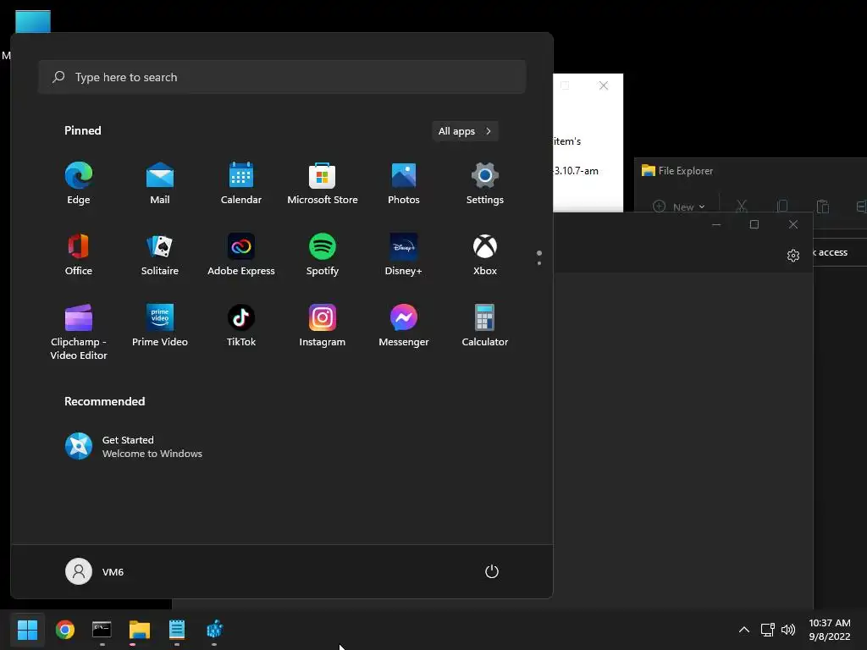The width and height of the screenshot is (867, 650).
Task: Open the Edge browser pinned app
Action: coord(79,184)
